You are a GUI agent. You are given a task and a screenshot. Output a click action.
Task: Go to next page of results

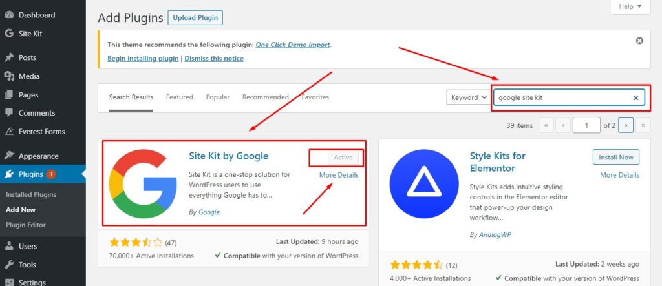(x=625, y=125)
